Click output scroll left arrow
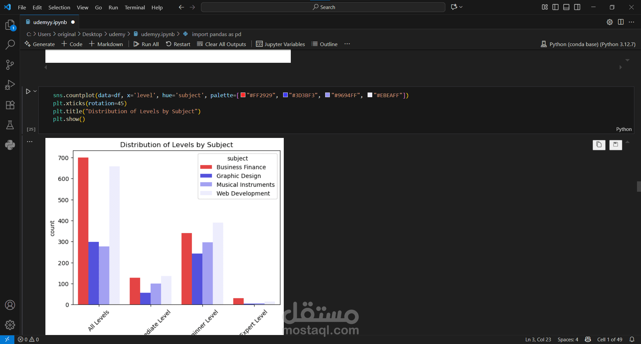Image resolution: width=641 pixels, height=344 pixels. [46, 67]
